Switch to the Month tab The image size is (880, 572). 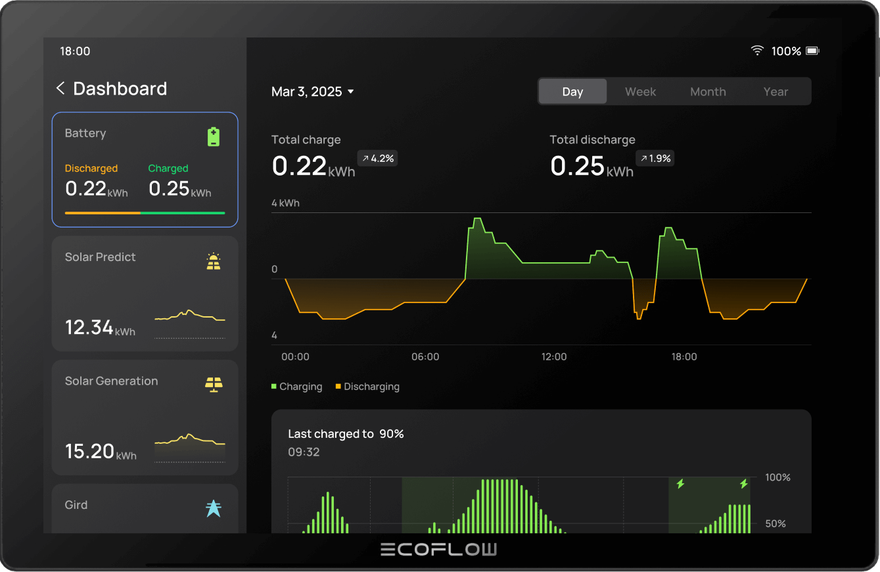tap(708, 92)
